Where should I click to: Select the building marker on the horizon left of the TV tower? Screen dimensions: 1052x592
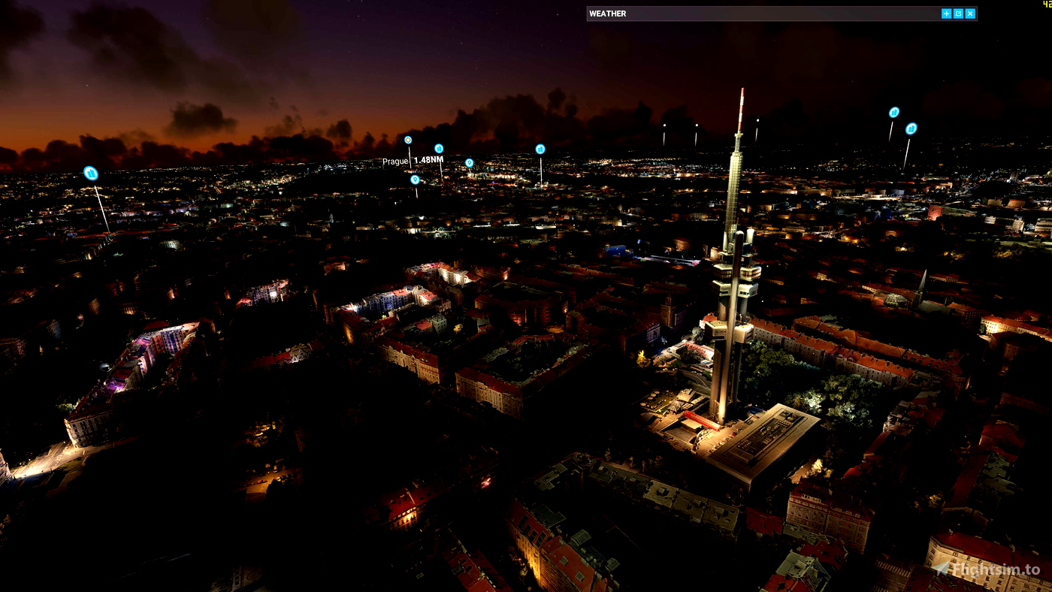coord(540,150)
